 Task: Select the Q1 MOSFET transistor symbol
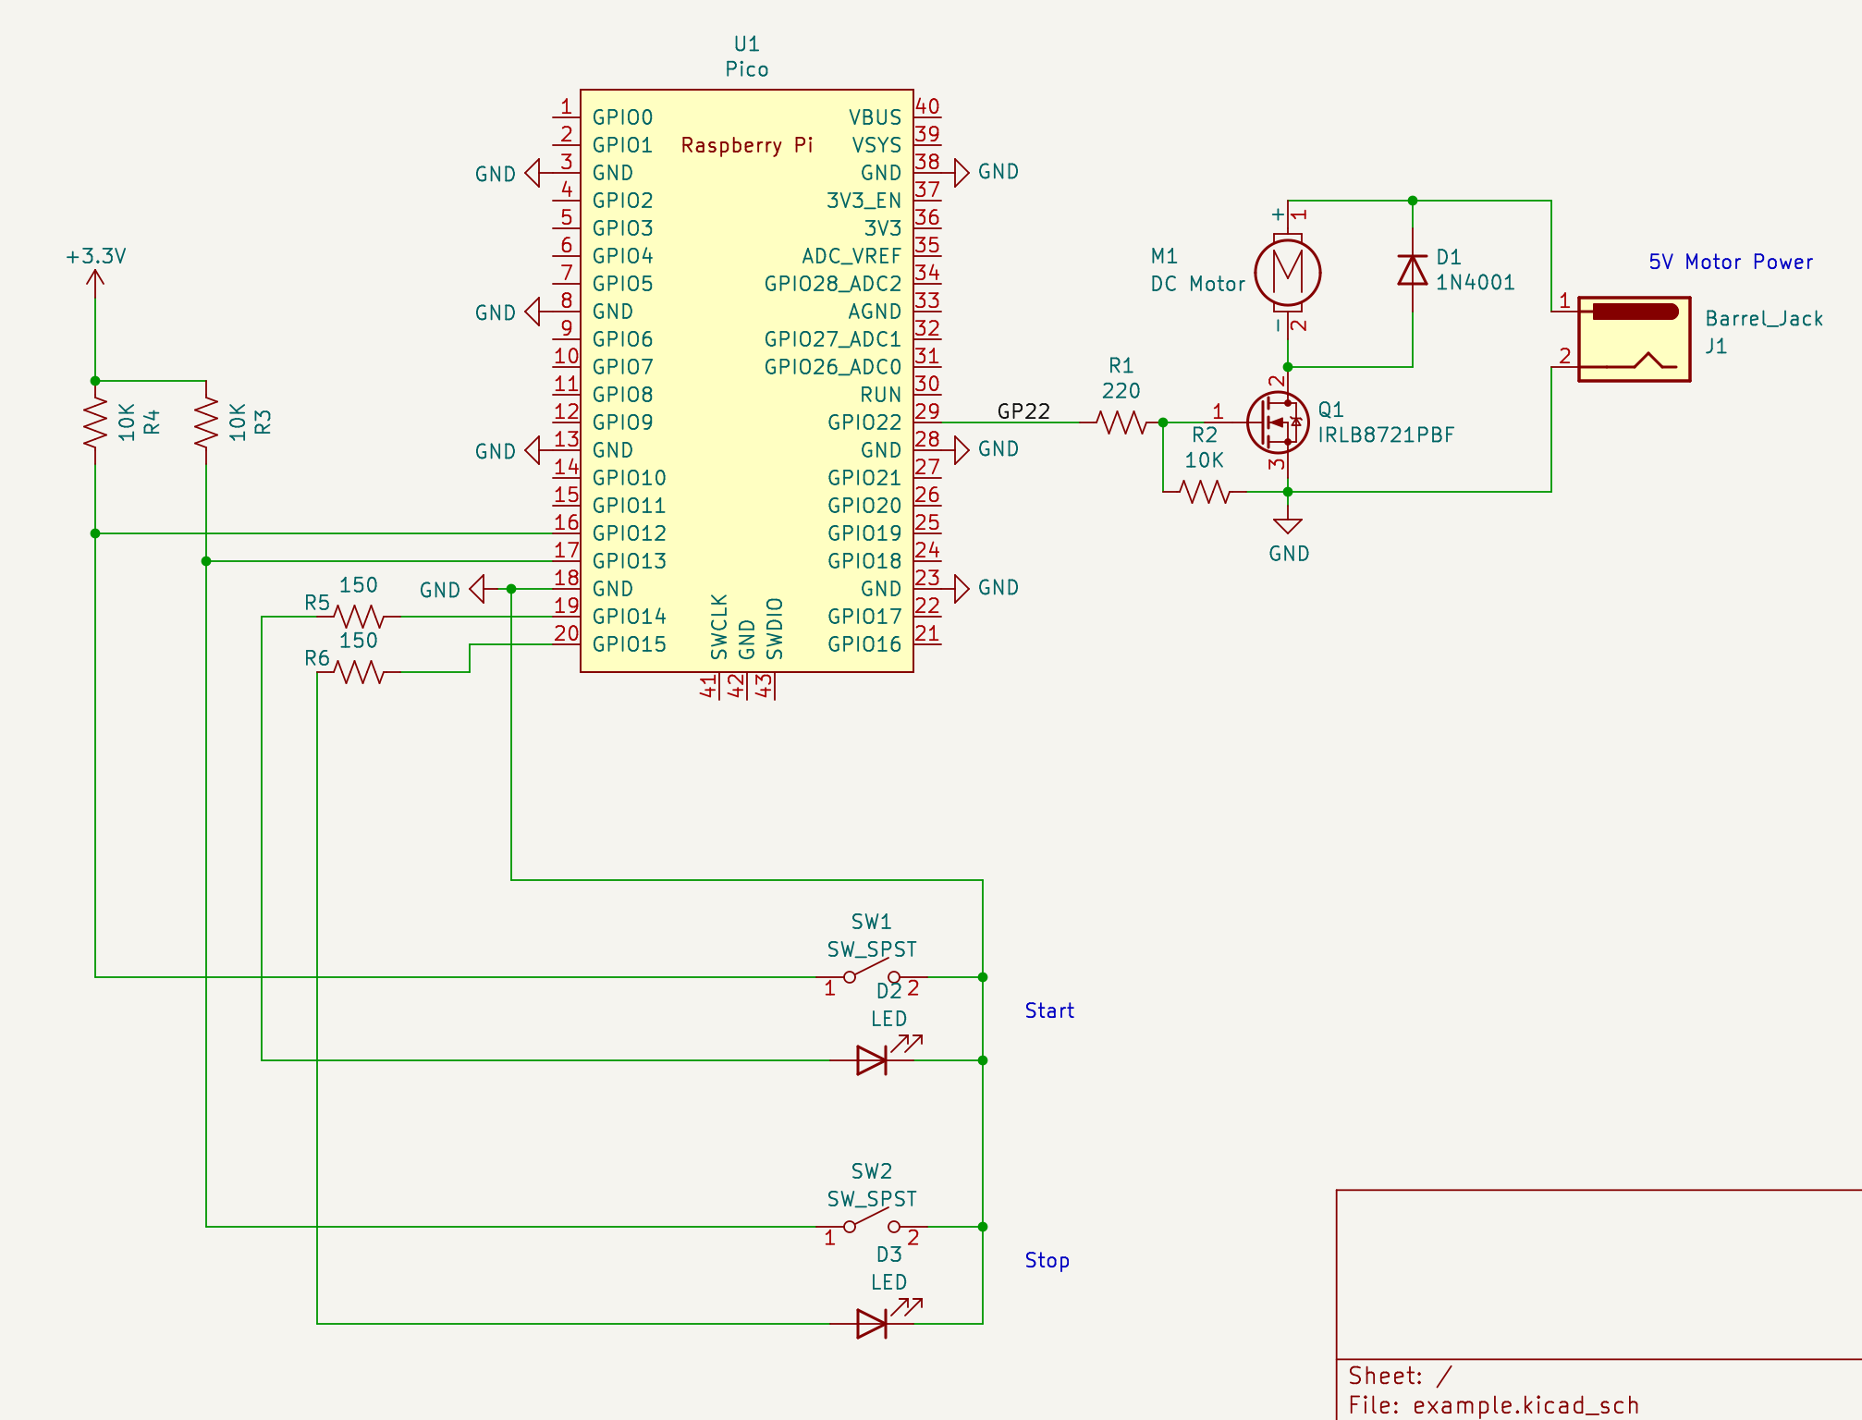tap(1277, 422)
